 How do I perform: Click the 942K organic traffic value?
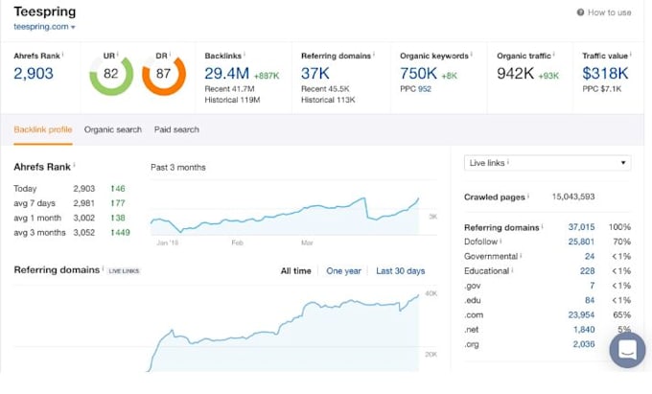[515, 74]
